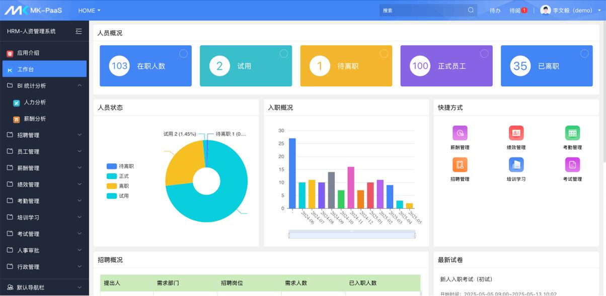
Task: Click the 应用介绍 red icon
Action: 10,53
